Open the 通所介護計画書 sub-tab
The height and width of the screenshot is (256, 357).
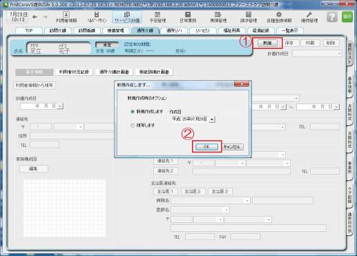pyautogui.click(x=114, y=72)
